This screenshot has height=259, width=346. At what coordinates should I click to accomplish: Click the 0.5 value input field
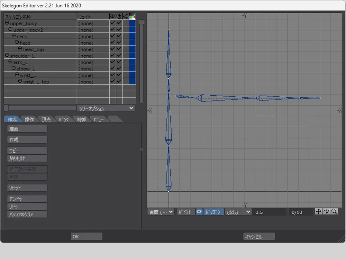click(x=270, y=212)
